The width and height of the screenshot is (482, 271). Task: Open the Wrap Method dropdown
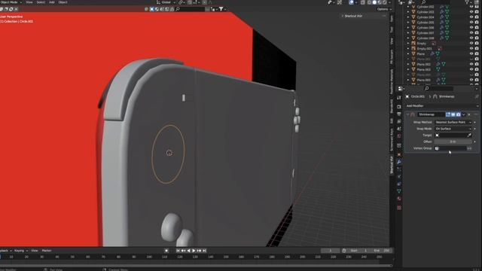(x=453, y=122)
